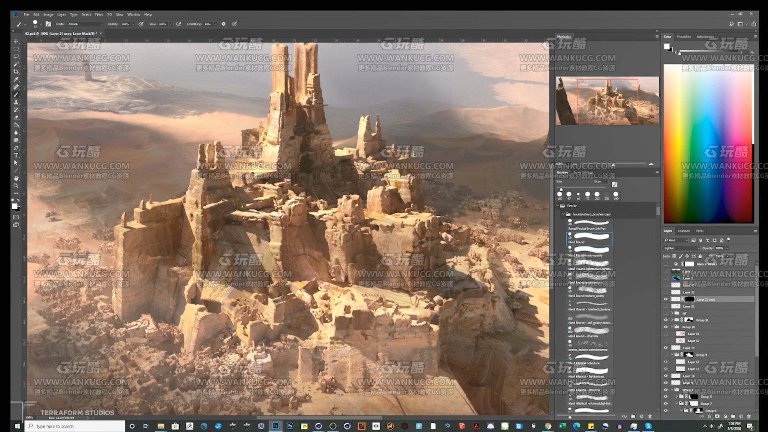Click lock all icon in Layers
This screenshot has width=768, height=432.
[700, 256]
